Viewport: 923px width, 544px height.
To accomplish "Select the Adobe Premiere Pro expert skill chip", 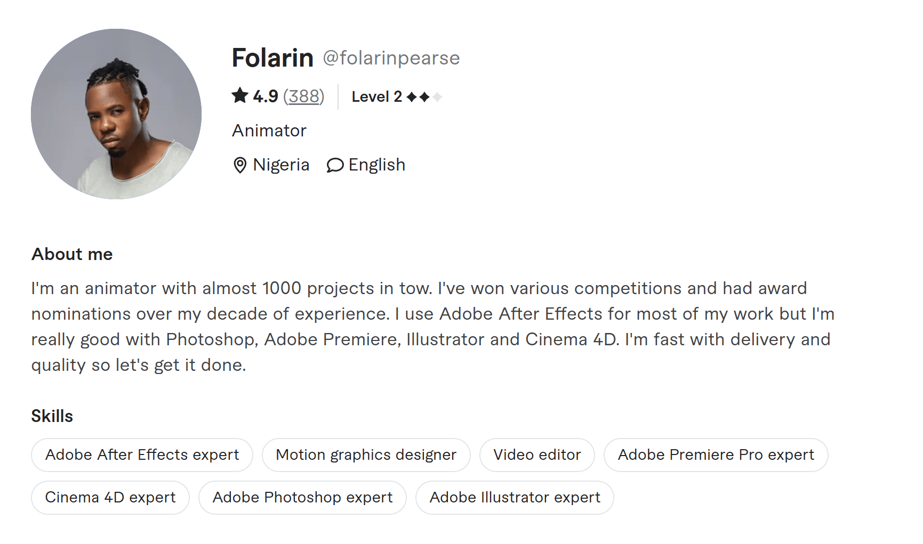I will click(716, 454).
